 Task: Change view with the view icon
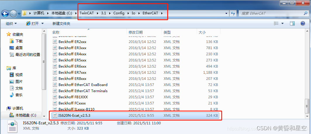point(277,23)
